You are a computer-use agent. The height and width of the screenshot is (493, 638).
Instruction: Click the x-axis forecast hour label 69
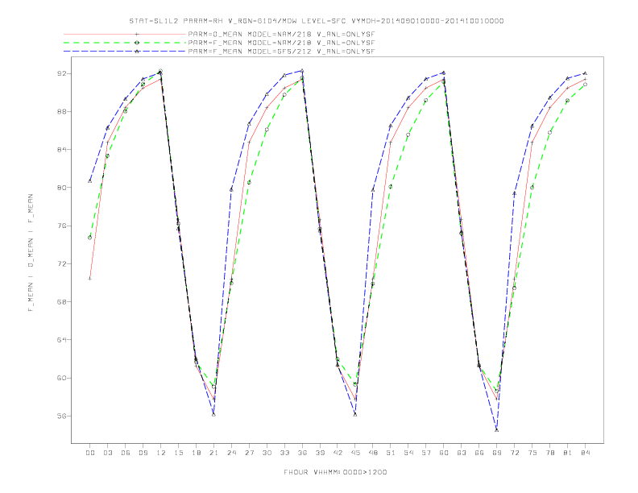coord(497,453)
